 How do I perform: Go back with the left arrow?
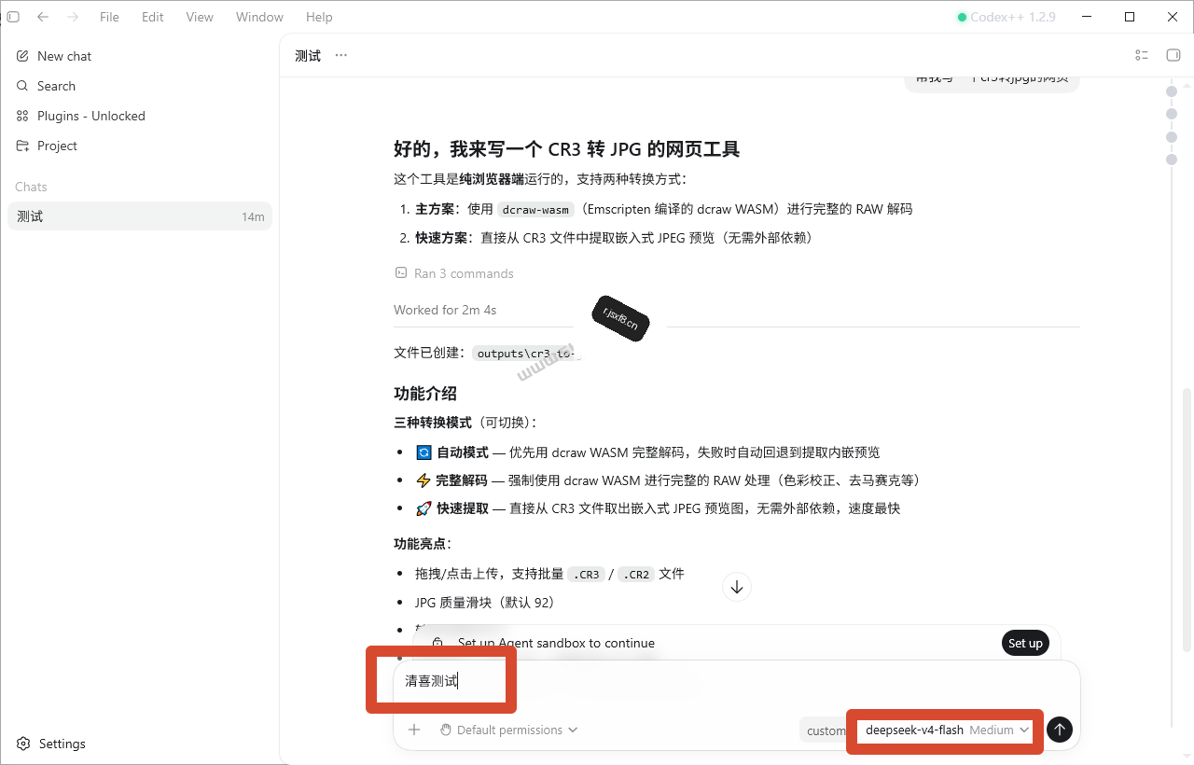pyautogui.click(x=43, y=17)
